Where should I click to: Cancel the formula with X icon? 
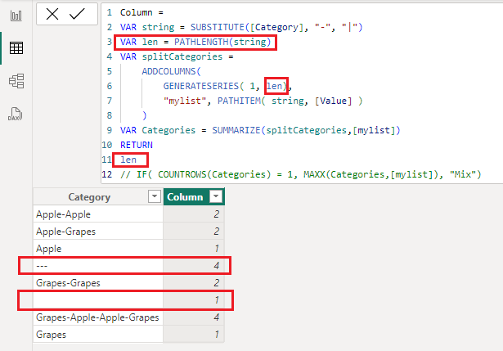point(52,14)
